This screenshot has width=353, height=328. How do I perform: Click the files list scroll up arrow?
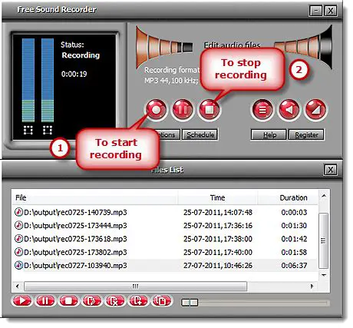324,196
